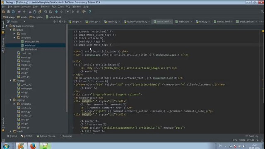Collapse the article folder in tree
265x149 pixels.
tap(11, 30)
